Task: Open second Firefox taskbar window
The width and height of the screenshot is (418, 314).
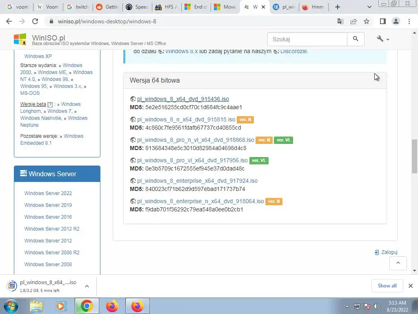Action: click(x=137, y=306)
